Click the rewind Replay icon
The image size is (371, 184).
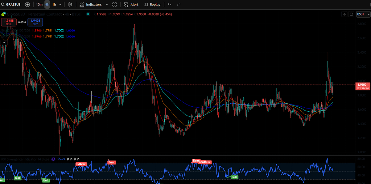[146, 4]
